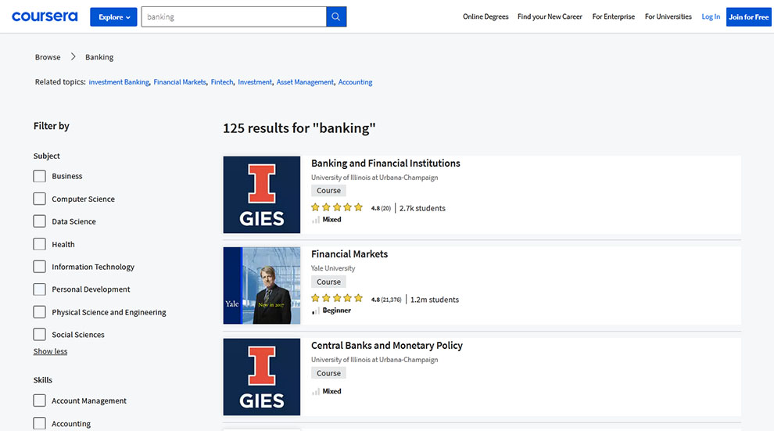Click the 'Yale University' provider text
Image resolution: width=774 pixels, height=431 pixels.
333,268
